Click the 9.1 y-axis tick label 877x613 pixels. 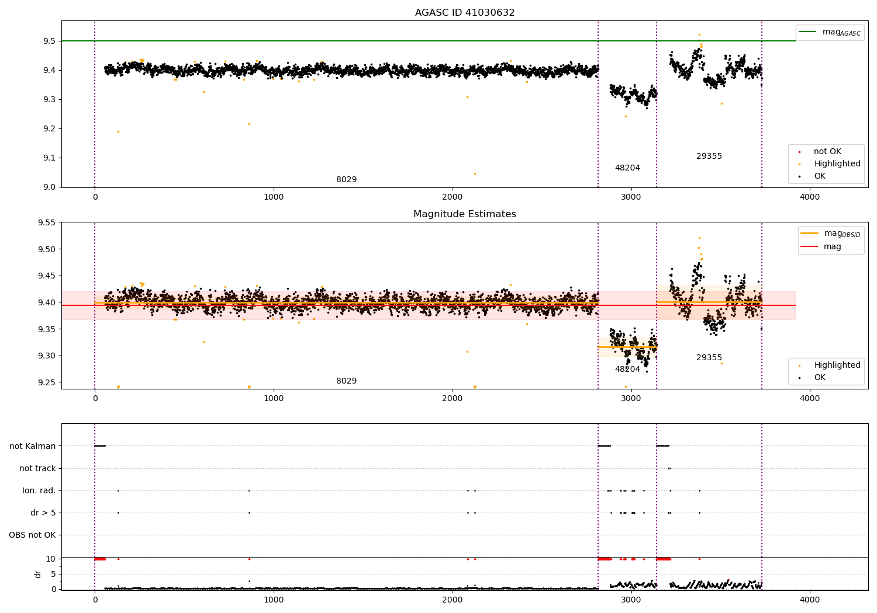(49, 158)
